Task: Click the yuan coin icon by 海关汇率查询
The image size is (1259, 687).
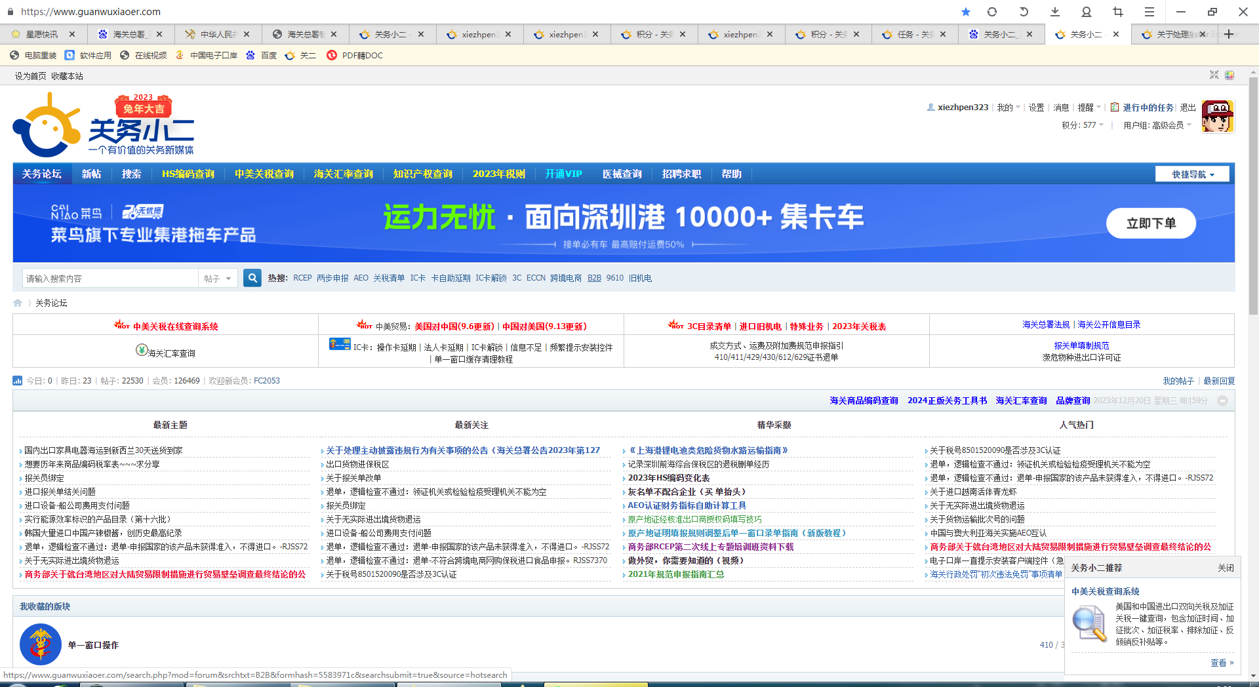Action: (142, 350)
